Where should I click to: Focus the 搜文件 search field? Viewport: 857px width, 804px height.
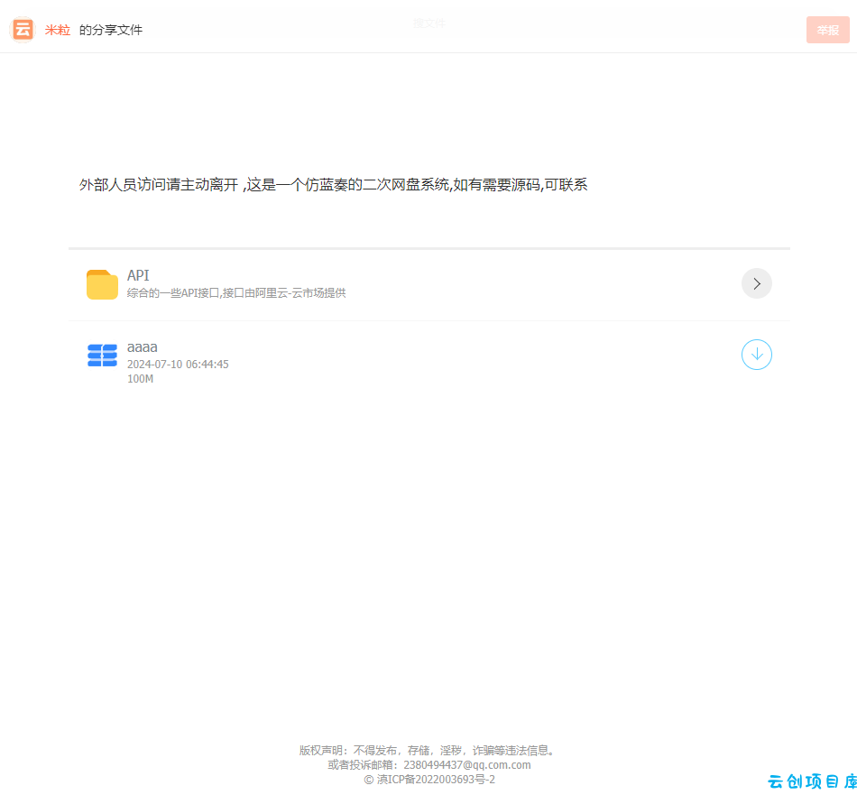point(429,23)
